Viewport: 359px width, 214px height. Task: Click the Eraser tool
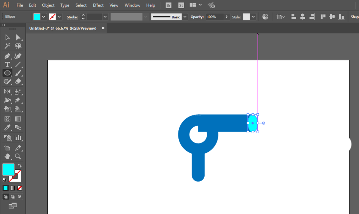click(x=18, y=81)
